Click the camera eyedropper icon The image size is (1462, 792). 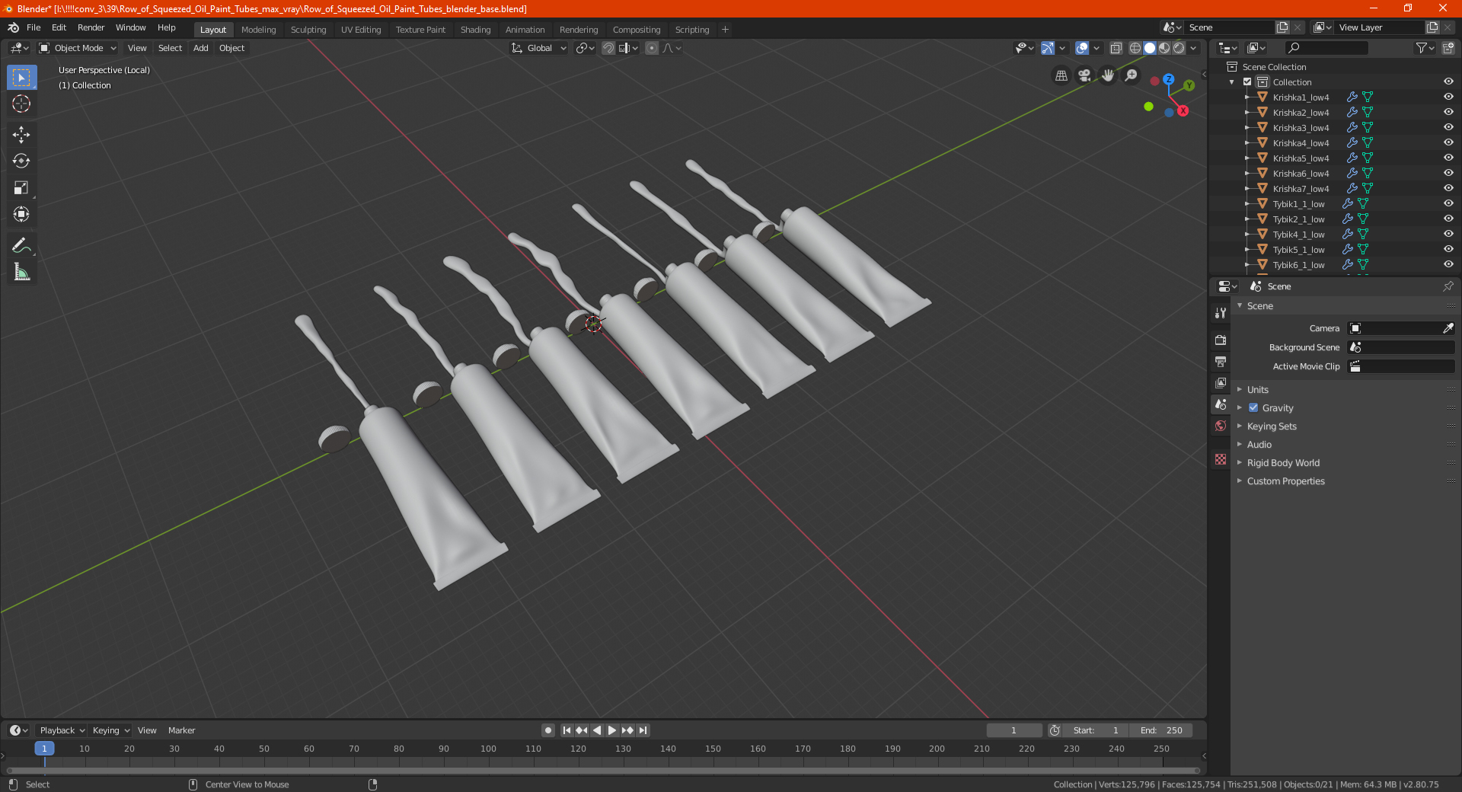click(x=1448, y=328)
